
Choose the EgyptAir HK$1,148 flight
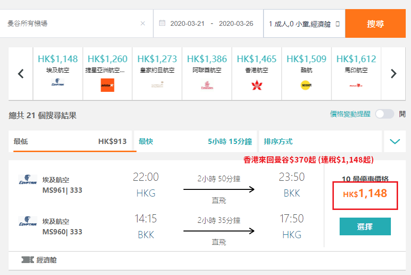click(365, 227)
